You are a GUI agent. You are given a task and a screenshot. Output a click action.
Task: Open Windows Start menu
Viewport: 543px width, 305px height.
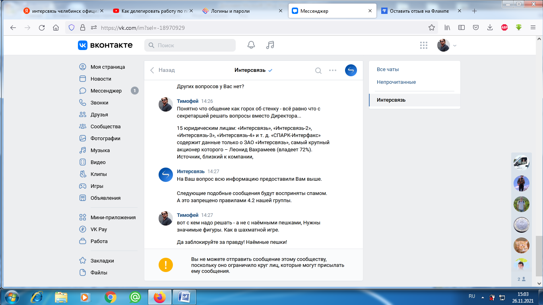[x=11, y=297]
